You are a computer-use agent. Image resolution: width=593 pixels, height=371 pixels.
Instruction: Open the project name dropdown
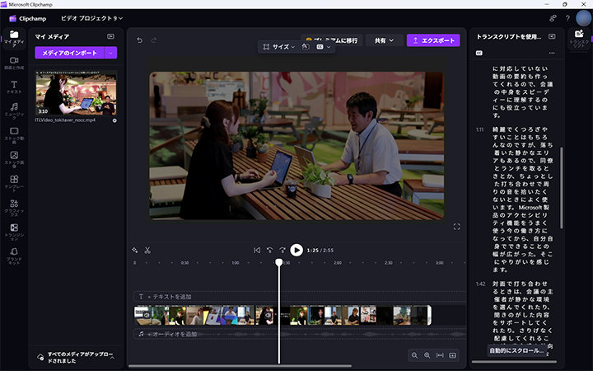[92, 18]
